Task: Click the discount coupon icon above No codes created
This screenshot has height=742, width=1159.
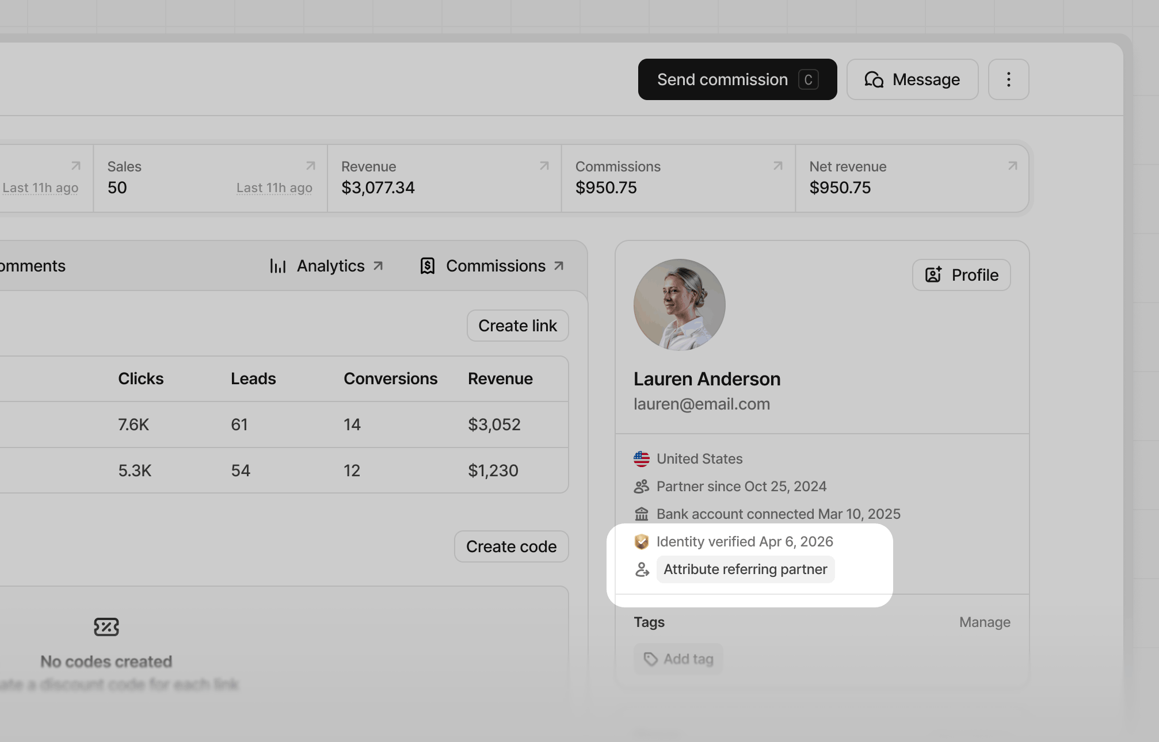Action: 106,627
